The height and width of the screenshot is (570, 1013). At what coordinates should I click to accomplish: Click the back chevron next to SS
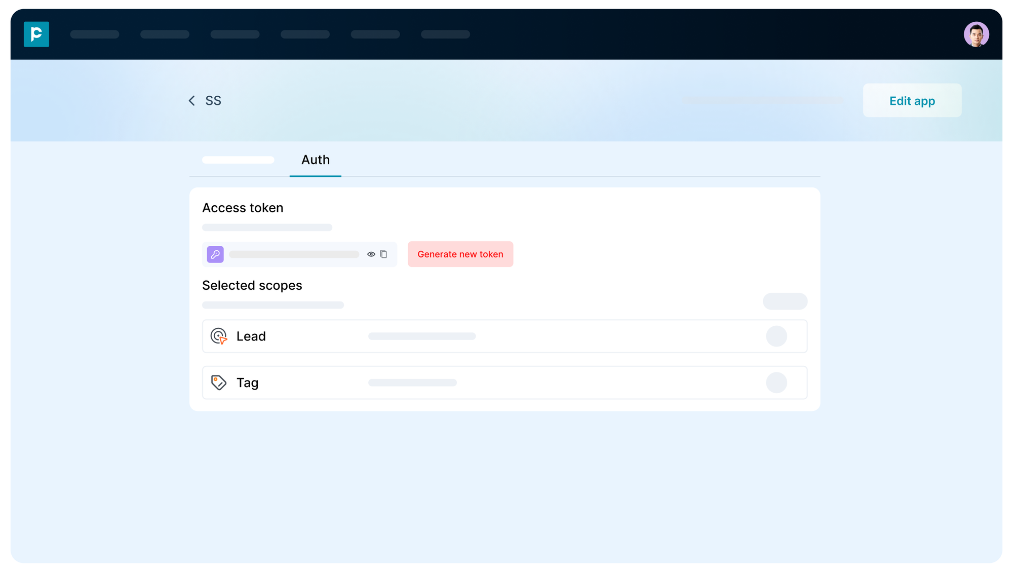click(x=191, y=100)
